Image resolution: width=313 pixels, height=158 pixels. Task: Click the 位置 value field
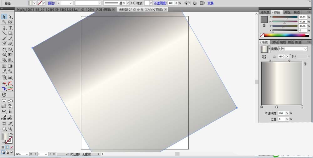click(x=281, y=119)
